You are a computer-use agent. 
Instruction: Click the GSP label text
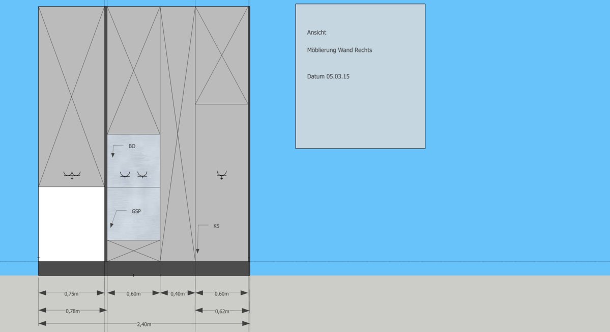point(136,211)
